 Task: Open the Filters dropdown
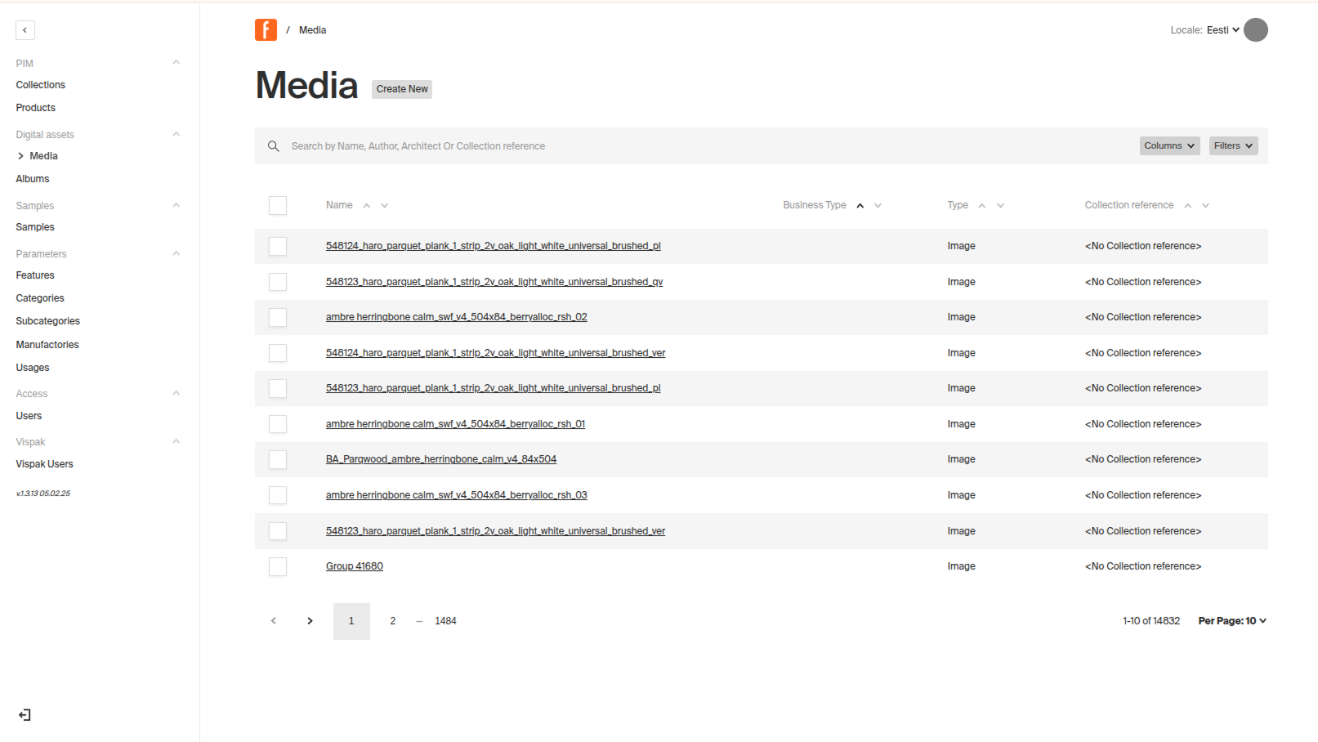(x=1232, y=146)
